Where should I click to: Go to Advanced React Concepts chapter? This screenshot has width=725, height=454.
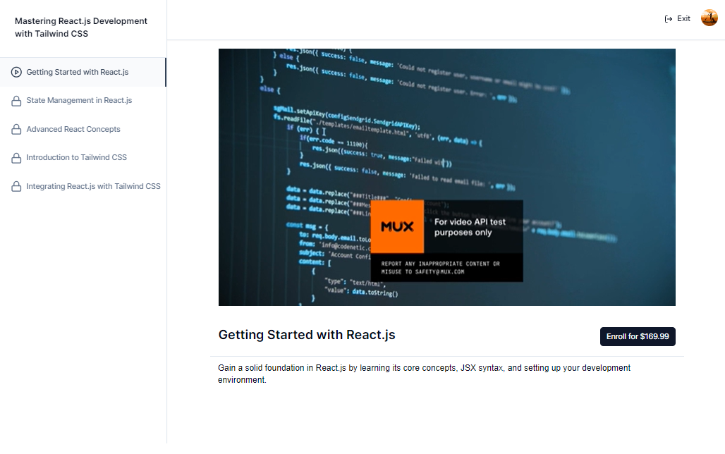pyautogui.click(x=83, y=130)
